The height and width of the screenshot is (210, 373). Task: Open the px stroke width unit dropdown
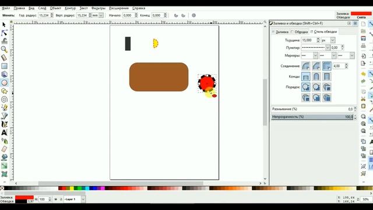point(333,40)
